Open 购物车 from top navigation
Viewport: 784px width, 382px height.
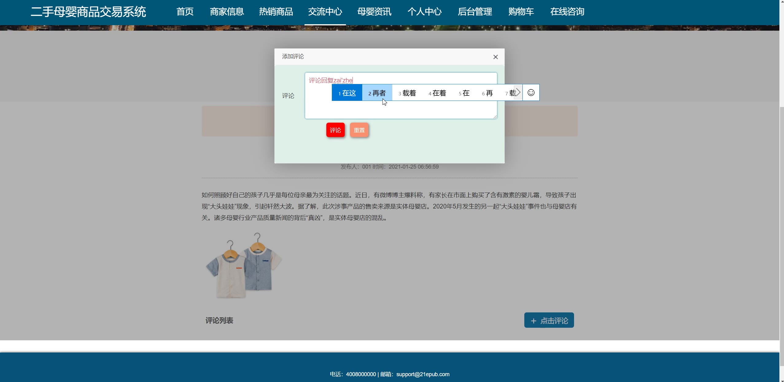pos(521,12)
